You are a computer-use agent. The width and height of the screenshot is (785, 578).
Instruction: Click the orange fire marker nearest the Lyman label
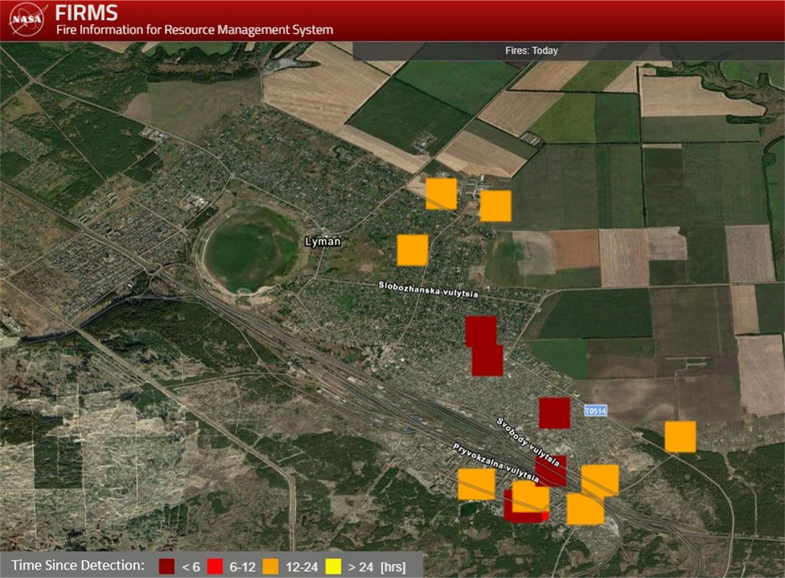tap(412, 250)
